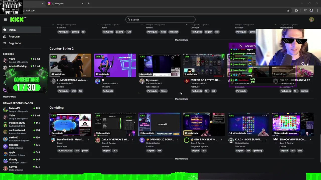321x180 pixels.
Task: Open a new browser tab
Action: tap(89, 3)
